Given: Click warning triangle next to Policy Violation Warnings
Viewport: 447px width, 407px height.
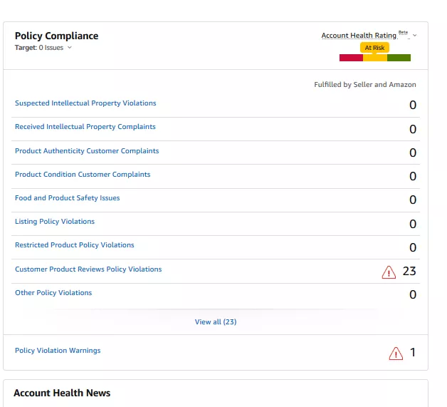Looking at the screenshot, I should 396,354.
